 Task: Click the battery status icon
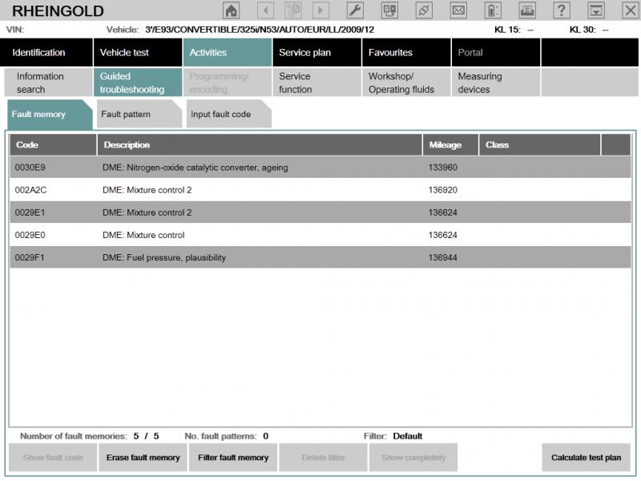pos(493,10)
